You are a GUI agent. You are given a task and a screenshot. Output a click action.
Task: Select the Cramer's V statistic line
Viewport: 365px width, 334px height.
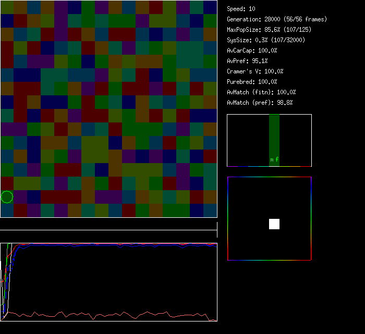[x=255, y=71]
